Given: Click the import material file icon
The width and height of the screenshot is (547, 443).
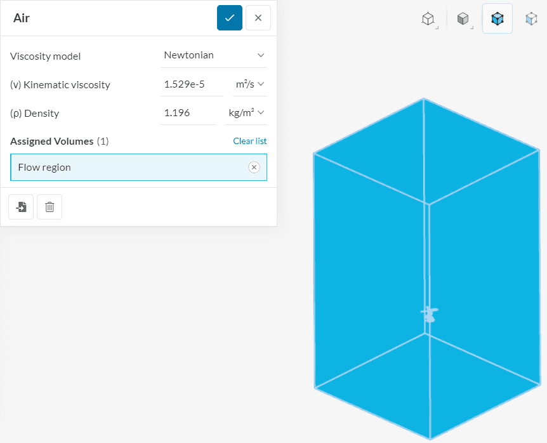Looking at the screenshot, I should (x=21, y=207).
